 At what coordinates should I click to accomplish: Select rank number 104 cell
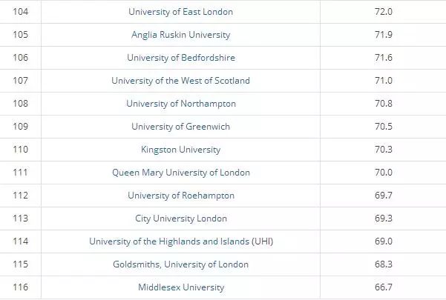point(21,12)
